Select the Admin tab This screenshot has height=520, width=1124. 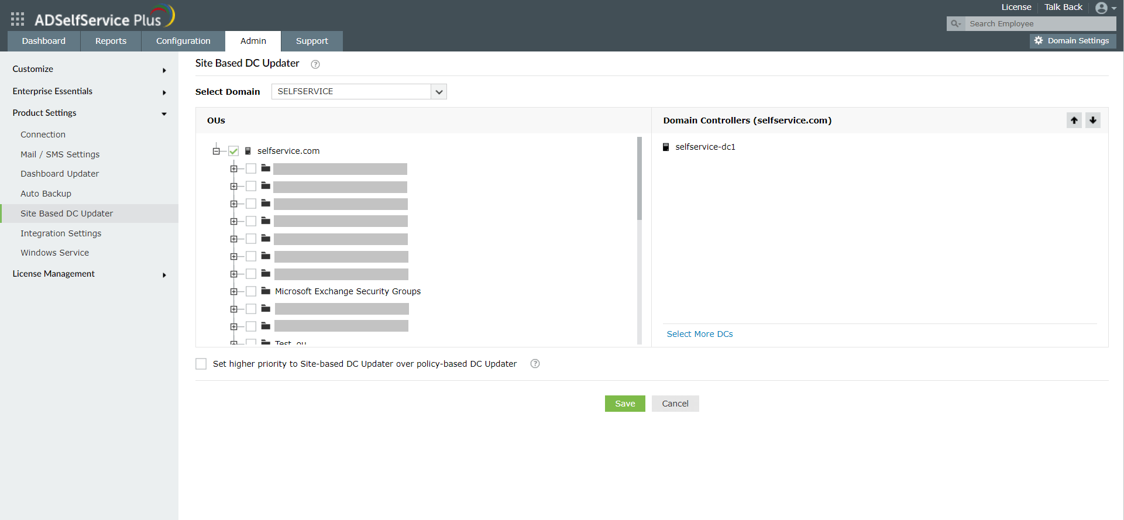click(x=253, y=41)
